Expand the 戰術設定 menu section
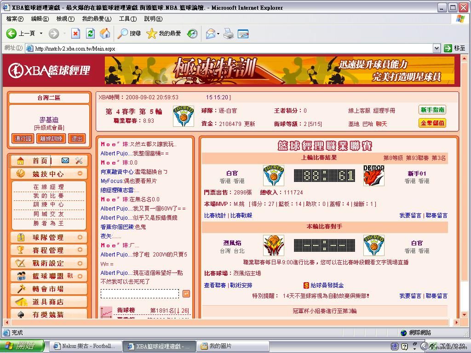Screen dimensions: 471x353 click(80, 263)
